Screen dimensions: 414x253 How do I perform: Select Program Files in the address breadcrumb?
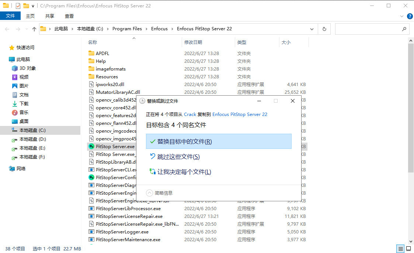point(127,29)
